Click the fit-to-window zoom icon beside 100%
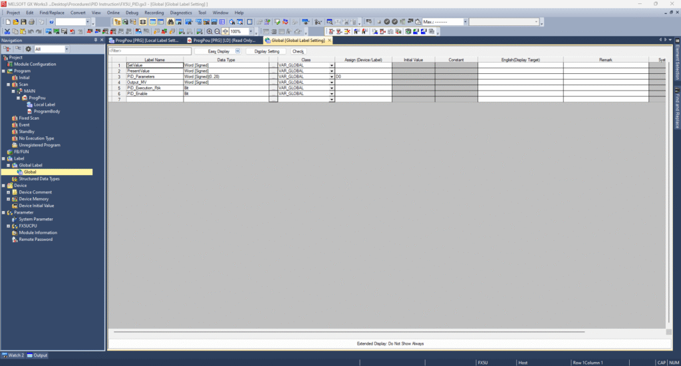The width and height of the screenshot is (681, 366). 225,31
